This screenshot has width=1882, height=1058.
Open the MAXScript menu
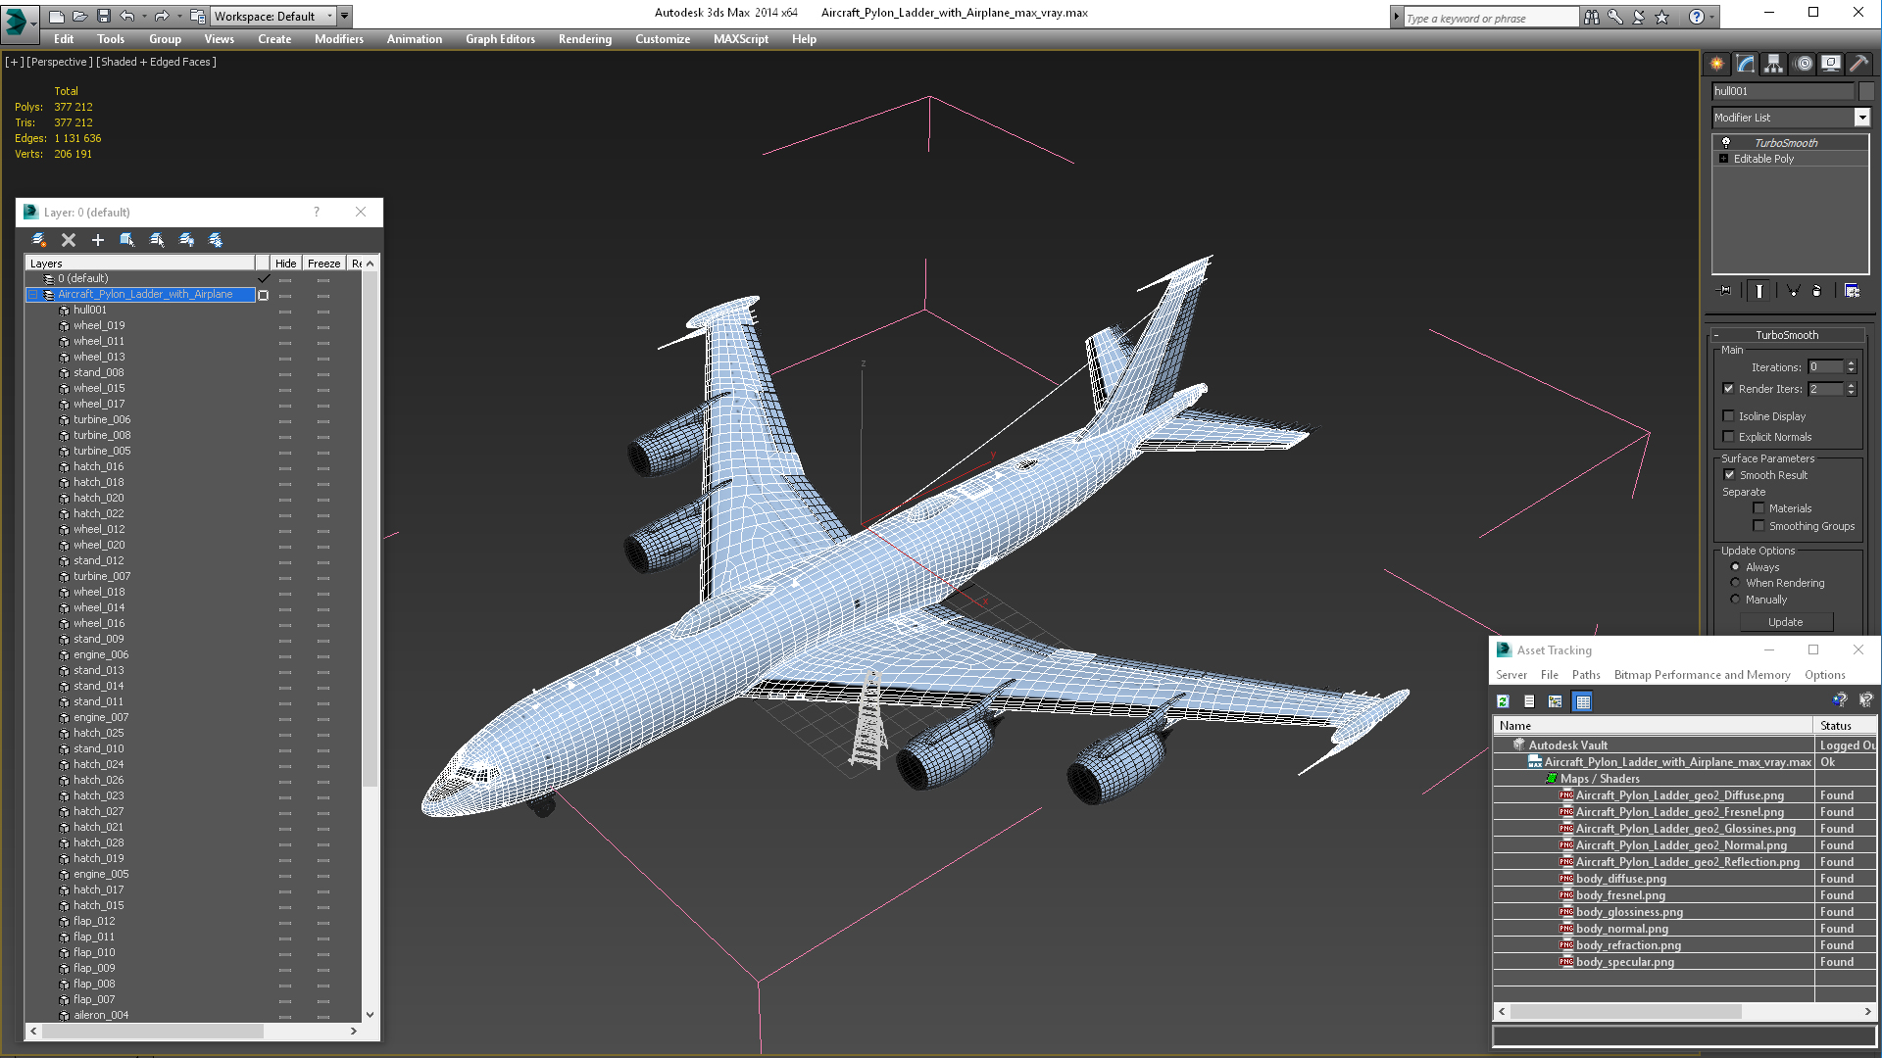pos(741,39)
